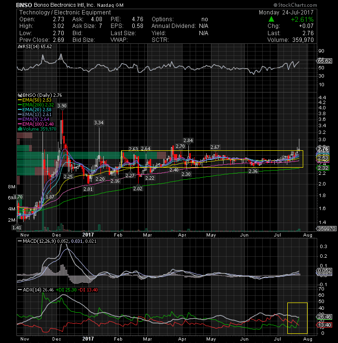The image size is (338, 343).
Task: Click the Annual Dividend label
Action: pos(174,26)
